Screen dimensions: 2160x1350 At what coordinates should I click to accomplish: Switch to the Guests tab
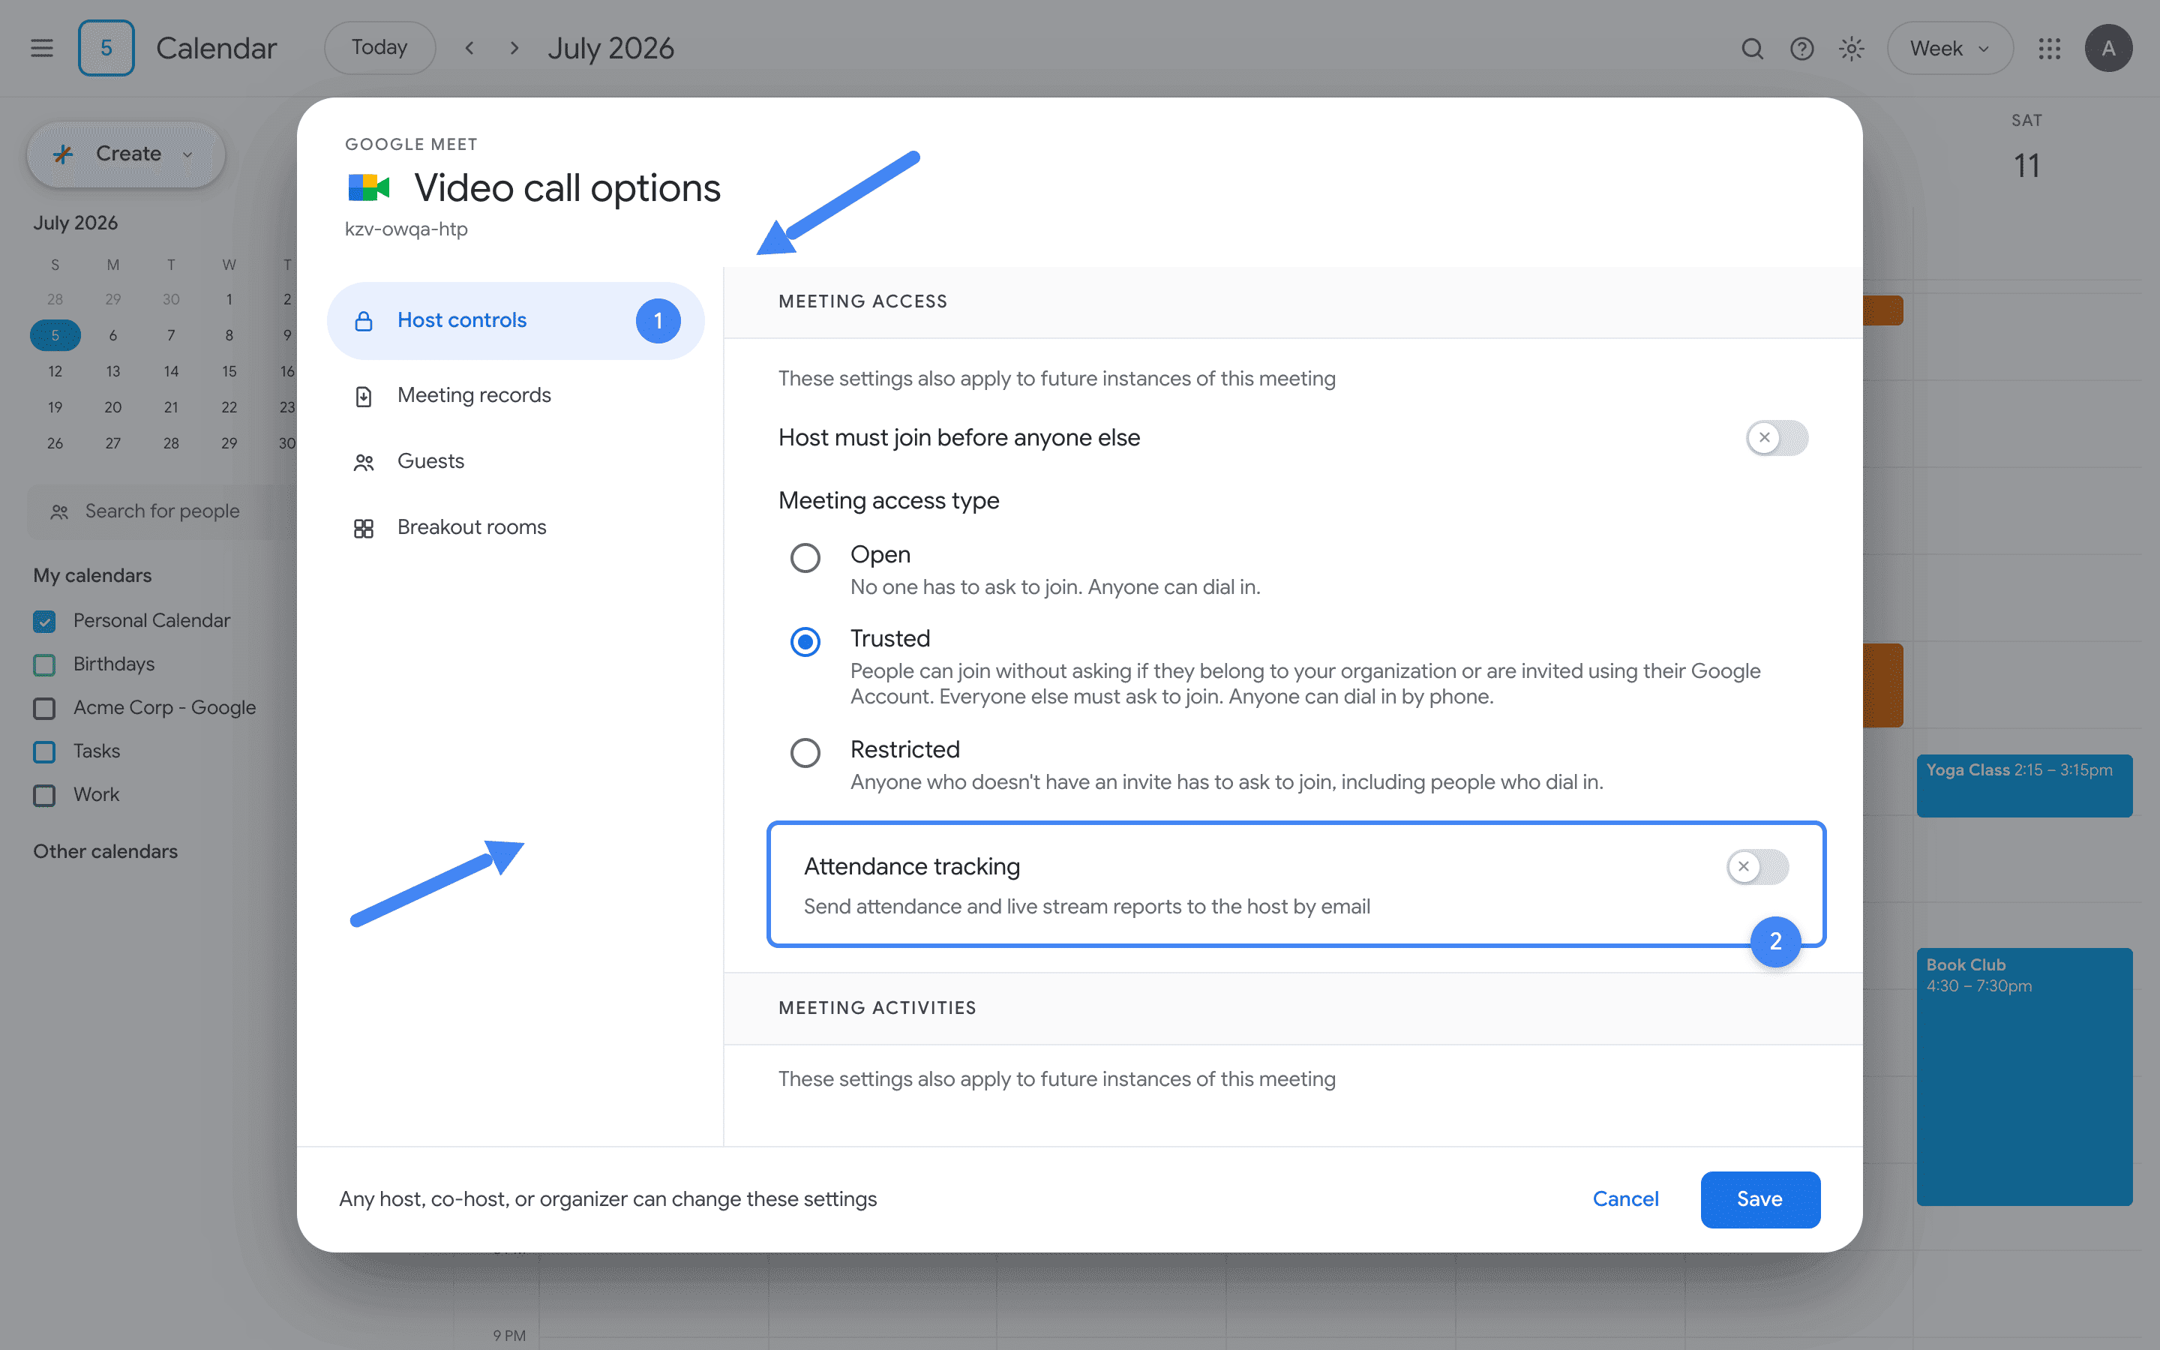(515, 461)
